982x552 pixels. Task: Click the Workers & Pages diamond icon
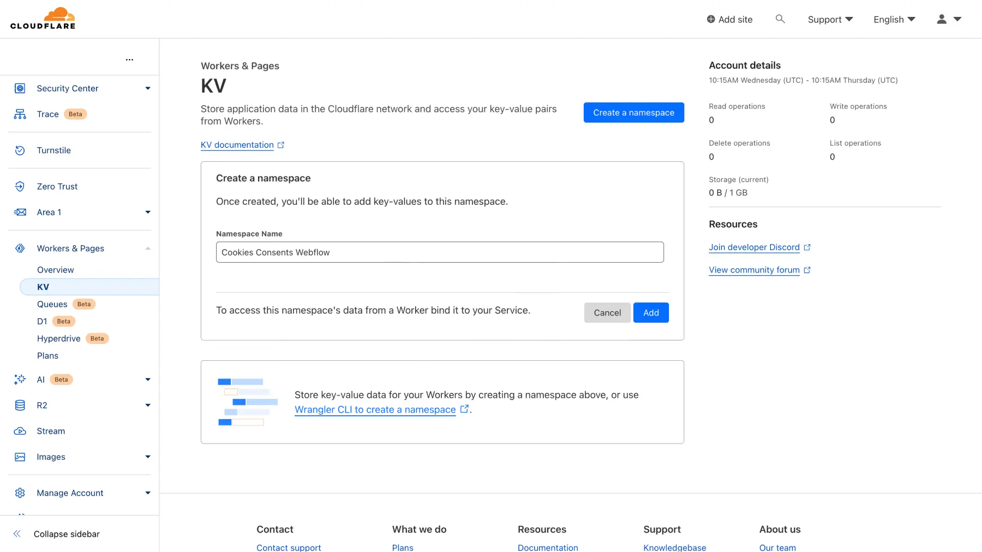click(x=20, y=248)
